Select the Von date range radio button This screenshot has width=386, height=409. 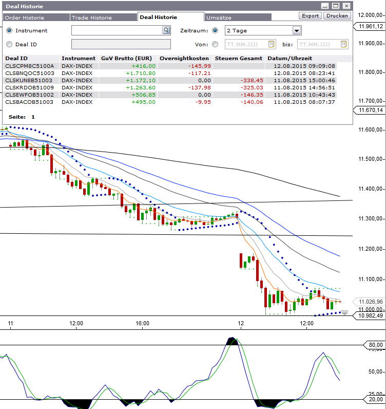(x=215, y=45)
